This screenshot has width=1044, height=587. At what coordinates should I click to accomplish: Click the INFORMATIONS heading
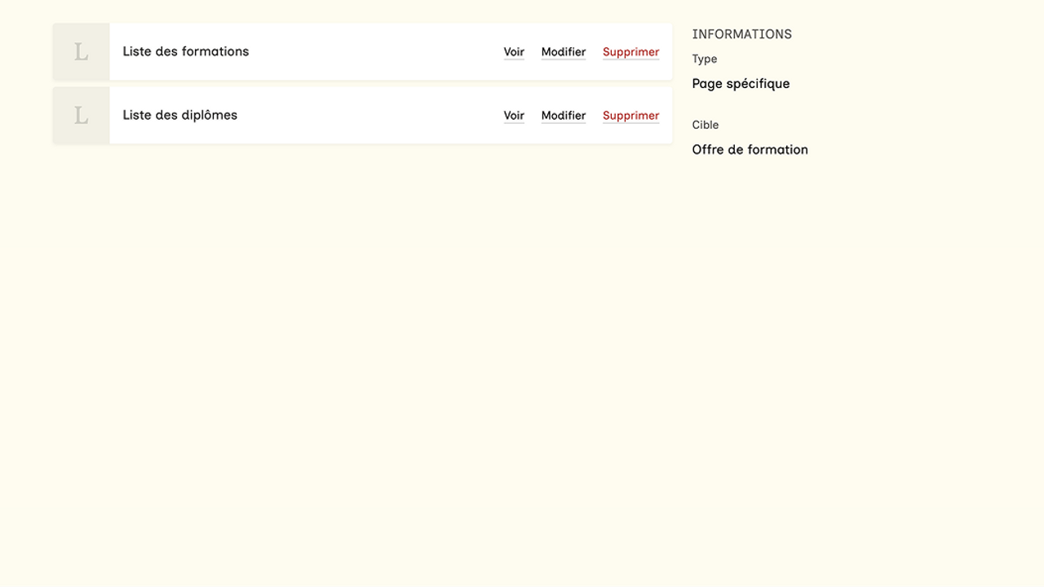coord(741,34)
